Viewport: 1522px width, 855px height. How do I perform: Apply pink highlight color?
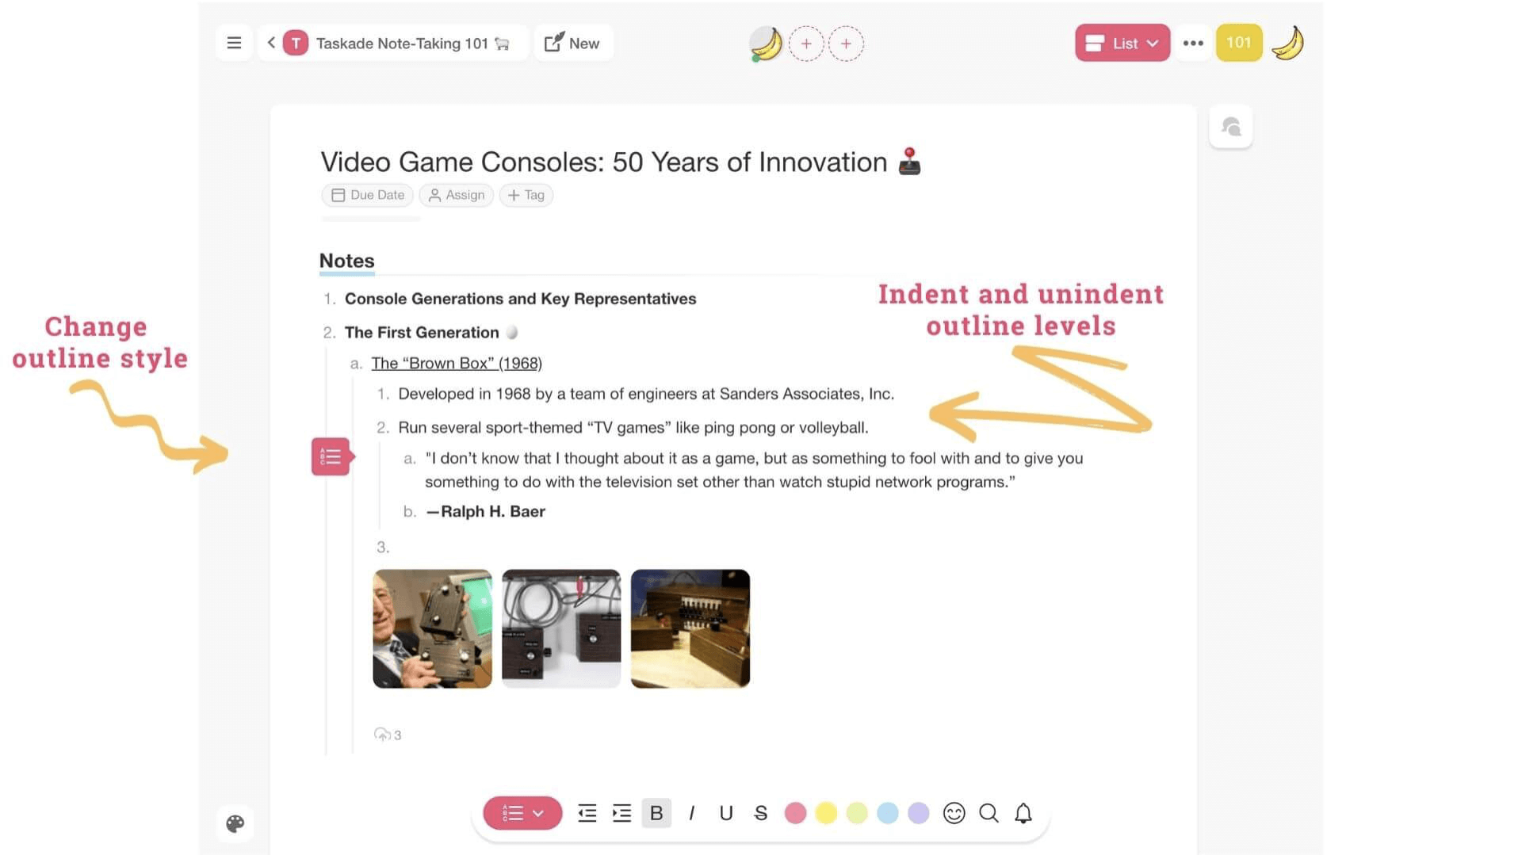pos(795,813)
